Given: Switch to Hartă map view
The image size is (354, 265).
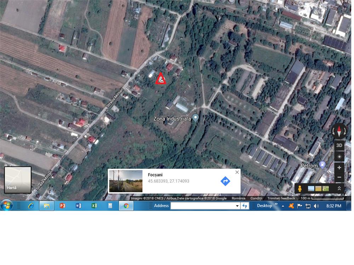Looking at the screenshot, I should click(17, 179).
